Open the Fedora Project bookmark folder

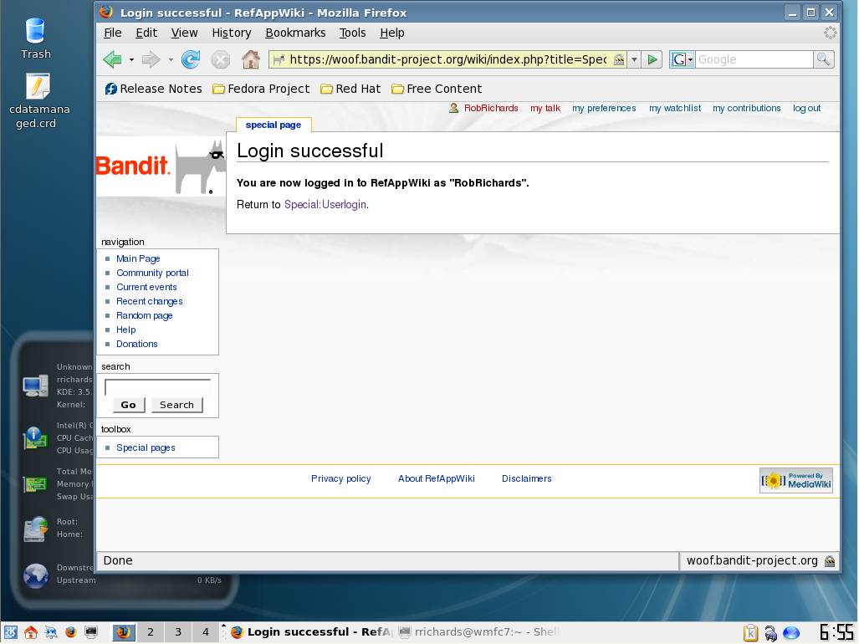(261, 89)
